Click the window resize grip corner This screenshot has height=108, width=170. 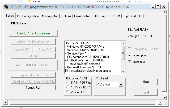pos(165,103)
